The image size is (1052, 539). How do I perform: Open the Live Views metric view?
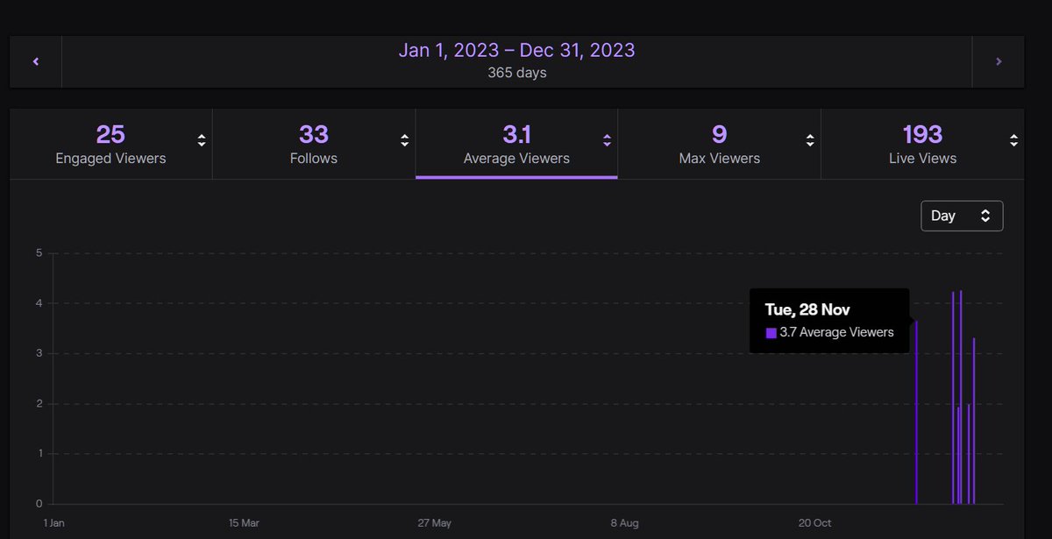click(922, 144)
